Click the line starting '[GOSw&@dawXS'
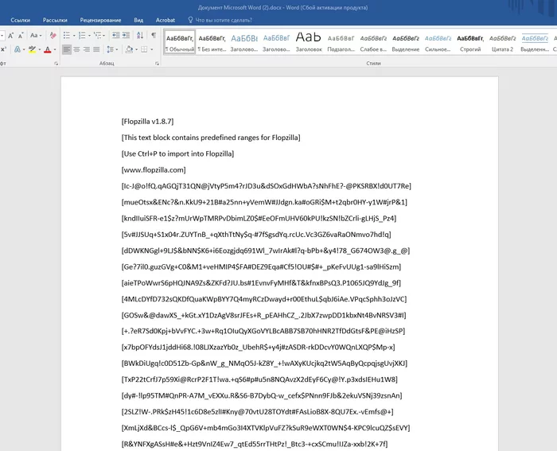Screen dimensions: 557x451 [263, 315]
